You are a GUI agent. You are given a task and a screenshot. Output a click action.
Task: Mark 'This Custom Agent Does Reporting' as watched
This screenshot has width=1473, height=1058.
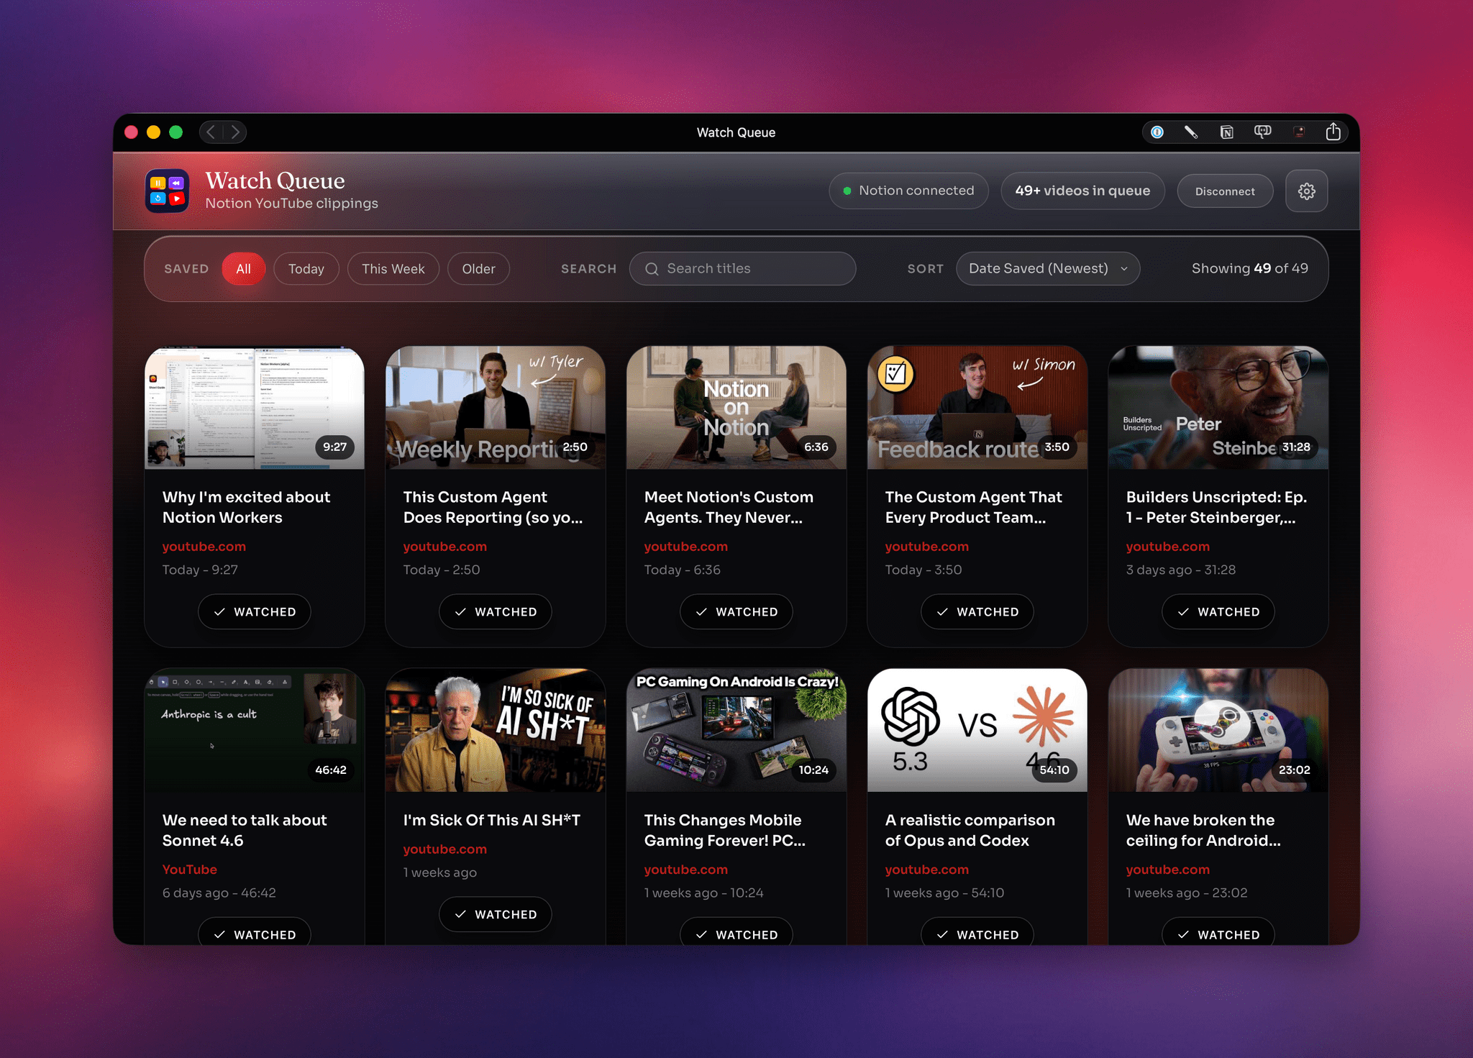[x=496, y=612]
